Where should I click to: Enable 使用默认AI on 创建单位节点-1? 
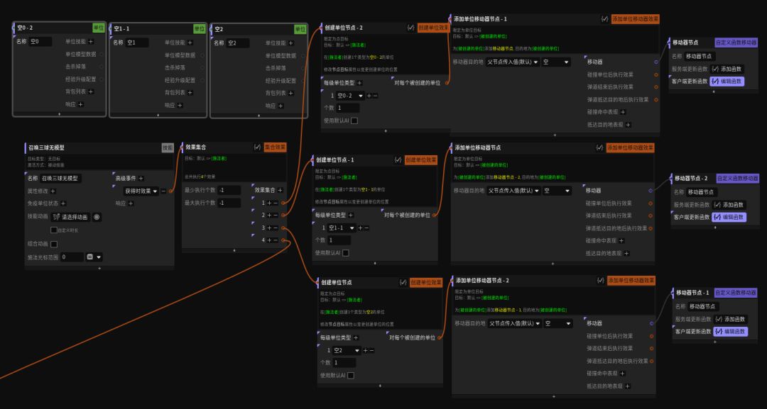(345, 253)
